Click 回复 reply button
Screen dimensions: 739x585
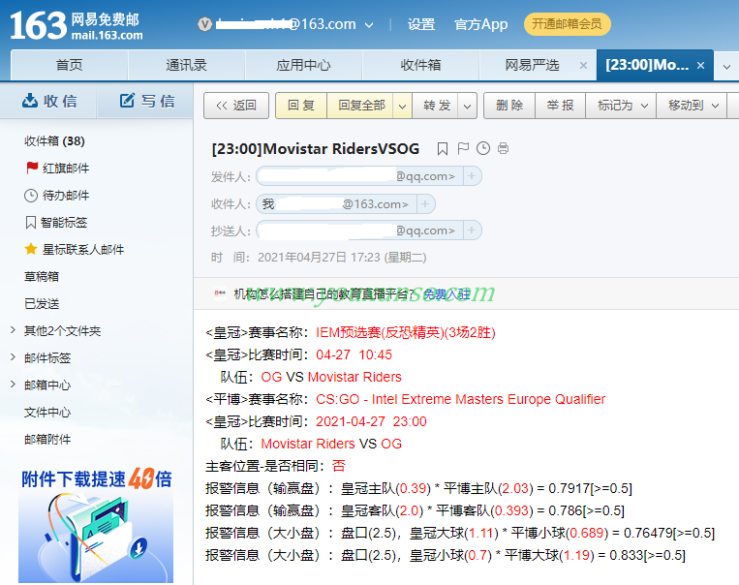tap(301, 106)
